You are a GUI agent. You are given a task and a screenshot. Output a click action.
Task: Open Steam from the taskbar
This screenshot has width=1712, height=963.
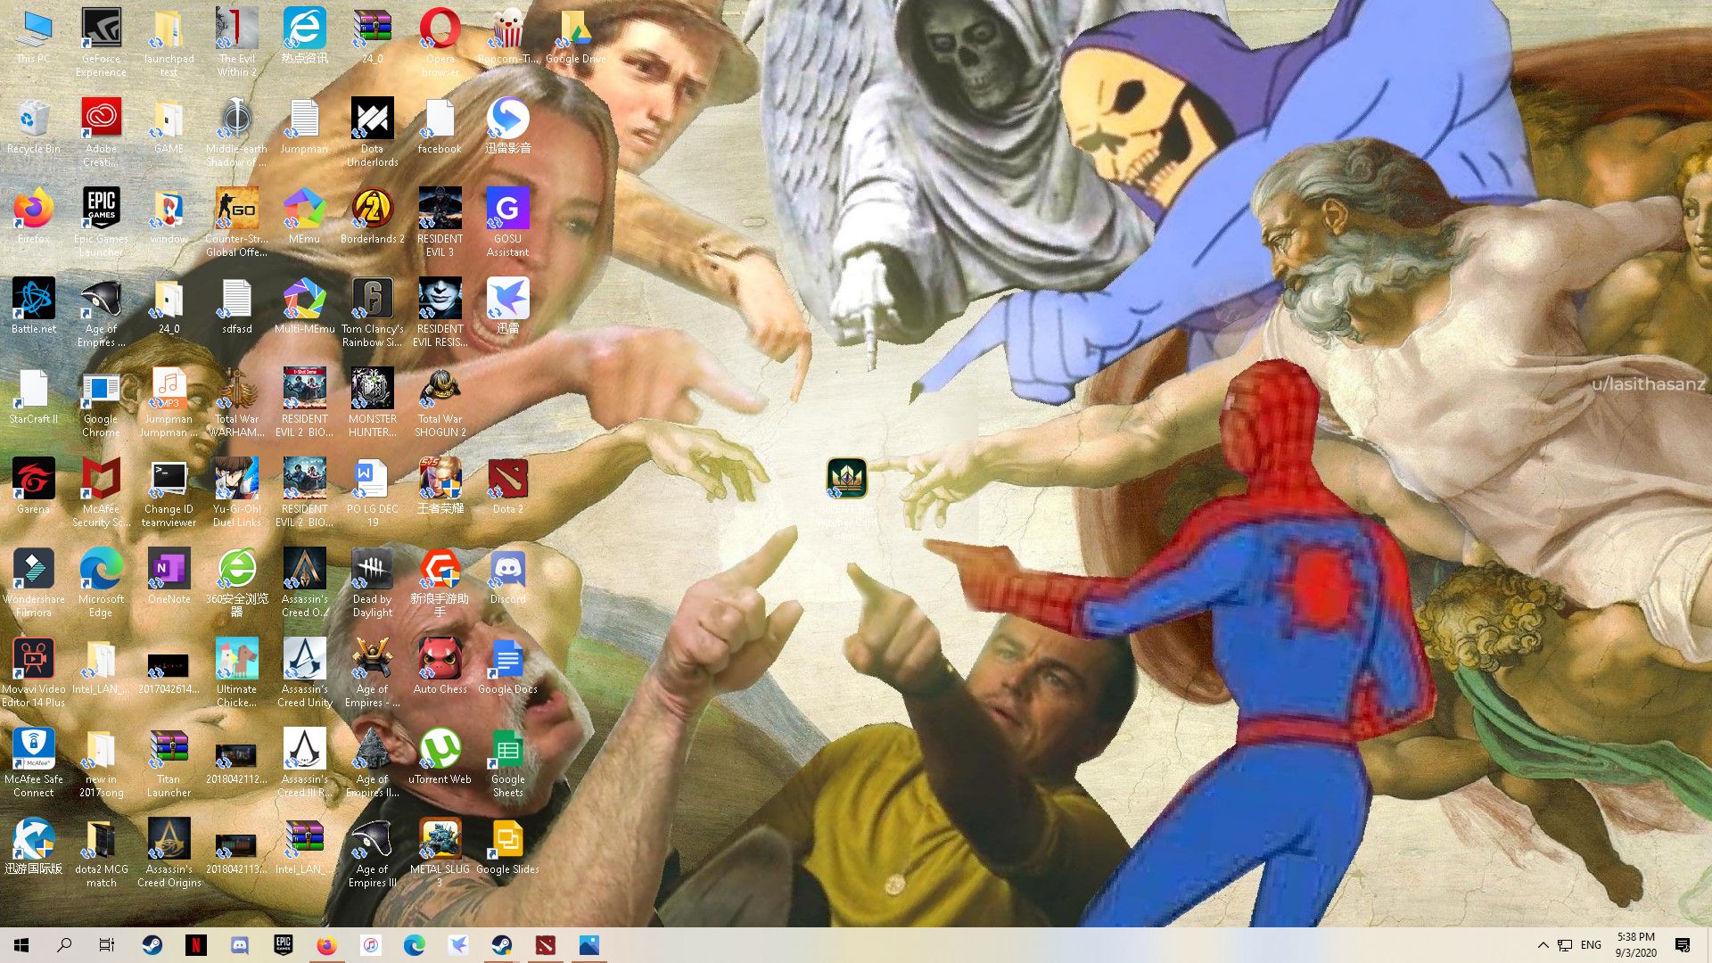coord(152,944)
